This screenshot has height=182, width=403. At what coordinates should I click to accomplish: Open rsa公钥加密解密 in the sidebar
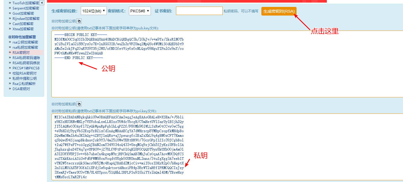(25, 42)
